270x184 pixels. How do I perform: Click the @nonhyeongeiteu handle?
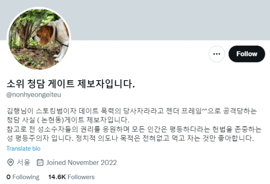[x=34, y=95]
